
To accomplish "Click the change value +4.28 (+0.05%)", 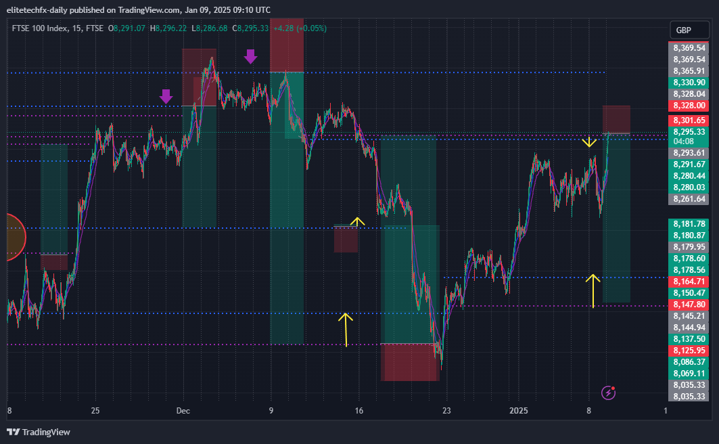I will (x=300, y=28).
